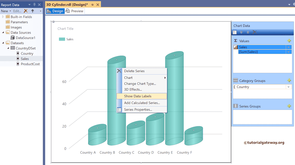Collapse the Datasets node
Image resolution: width=295 pixels, height=165 pixels.
pyautogui.click(x=3, y=43)
